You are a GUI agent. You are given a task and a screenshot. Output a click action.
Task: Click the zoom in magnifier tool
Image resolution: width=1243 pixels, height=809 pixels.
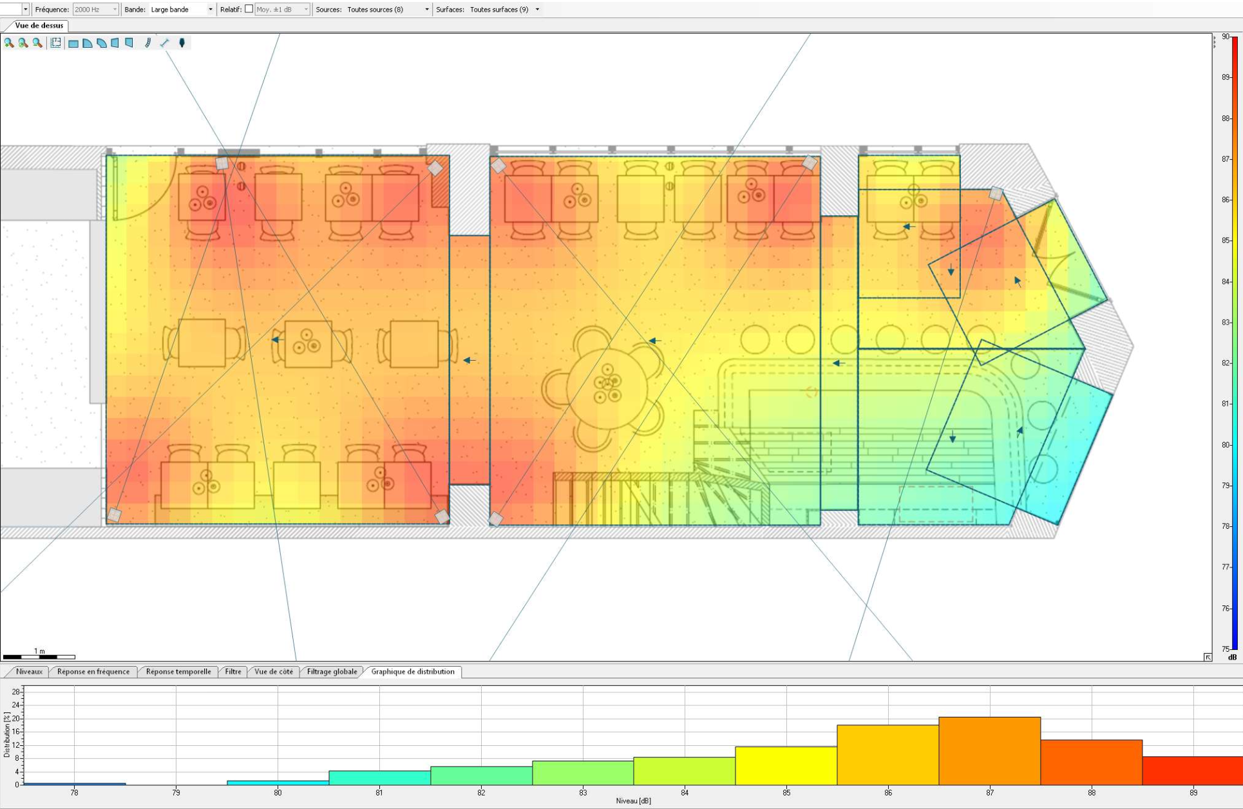(x=9, y=43)
